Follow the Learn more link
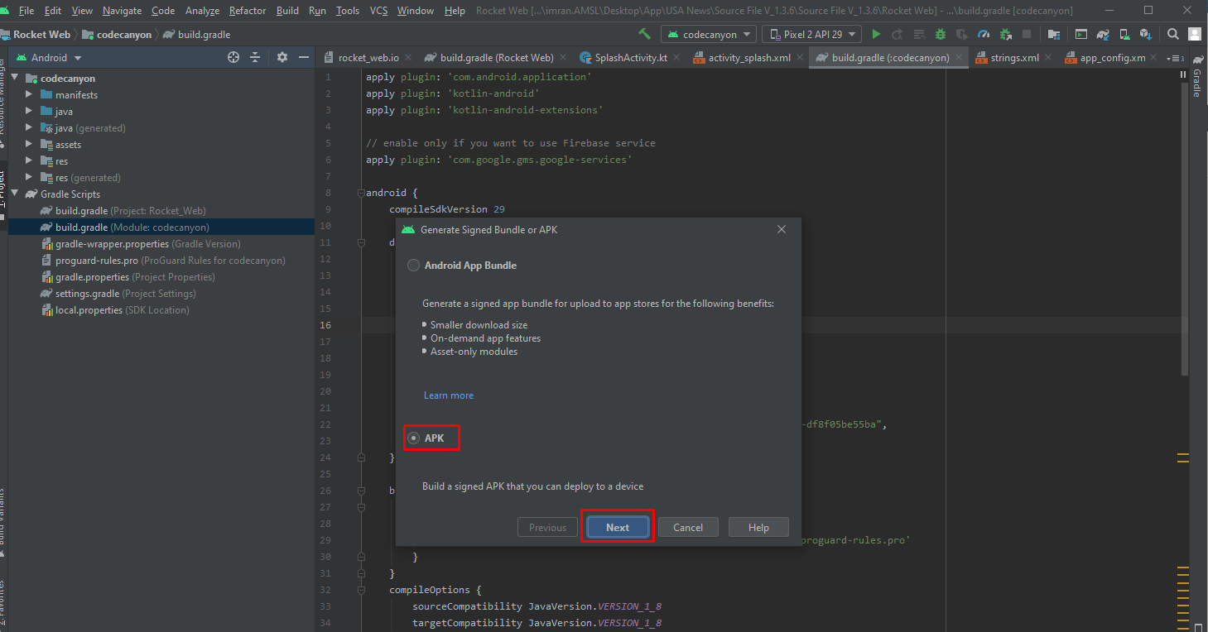Image resolution: width=1208 pixels, height=632 pixels. pyautogui.click(x=449, y=395)
